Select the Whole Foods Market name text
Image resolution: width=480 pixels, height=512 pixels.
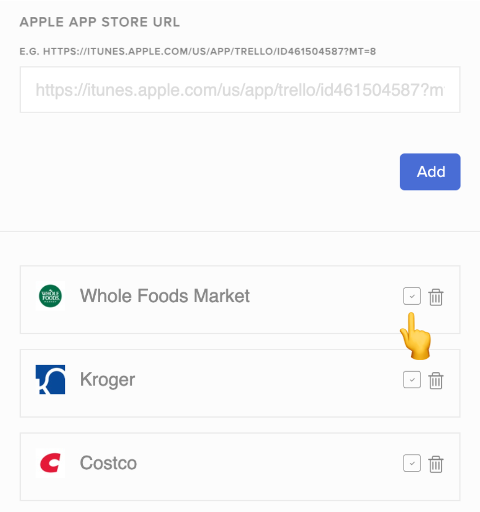(x=165, y=296)
